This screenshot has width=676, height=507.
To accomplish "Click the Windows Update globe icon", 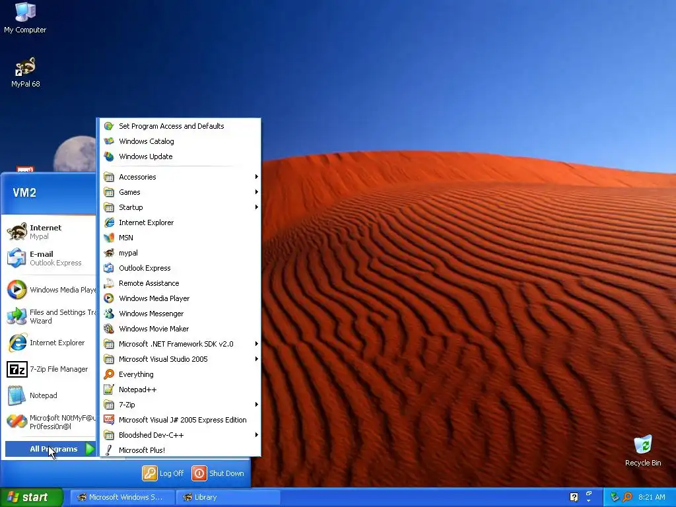I will point(109,156).
